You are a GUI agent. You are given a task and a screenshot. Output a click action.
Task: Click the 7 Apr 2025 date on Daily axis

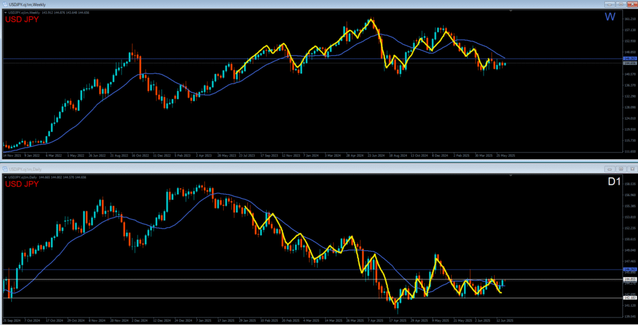376,321
